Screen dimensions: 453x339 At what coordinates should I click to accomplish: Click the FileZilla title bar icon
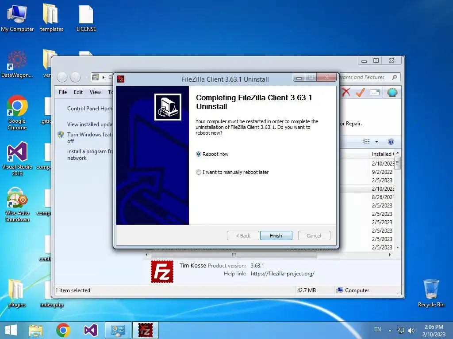[x=121, y=79]
